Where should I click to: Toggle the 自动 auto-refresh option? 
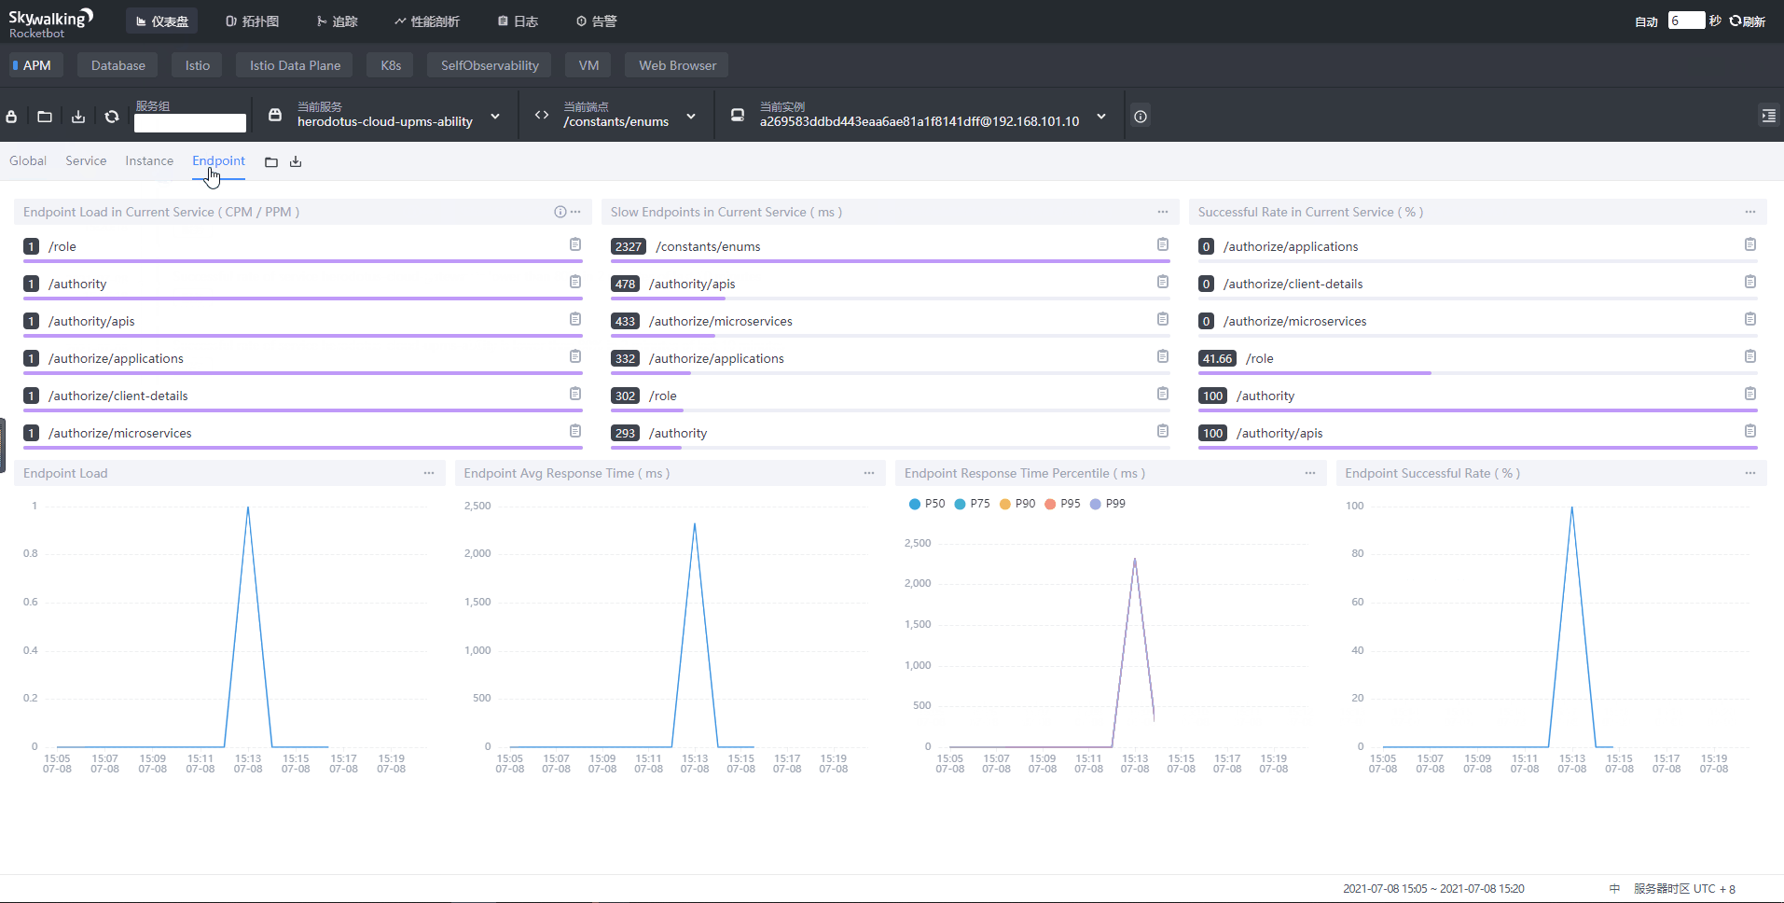(1646, 21)
